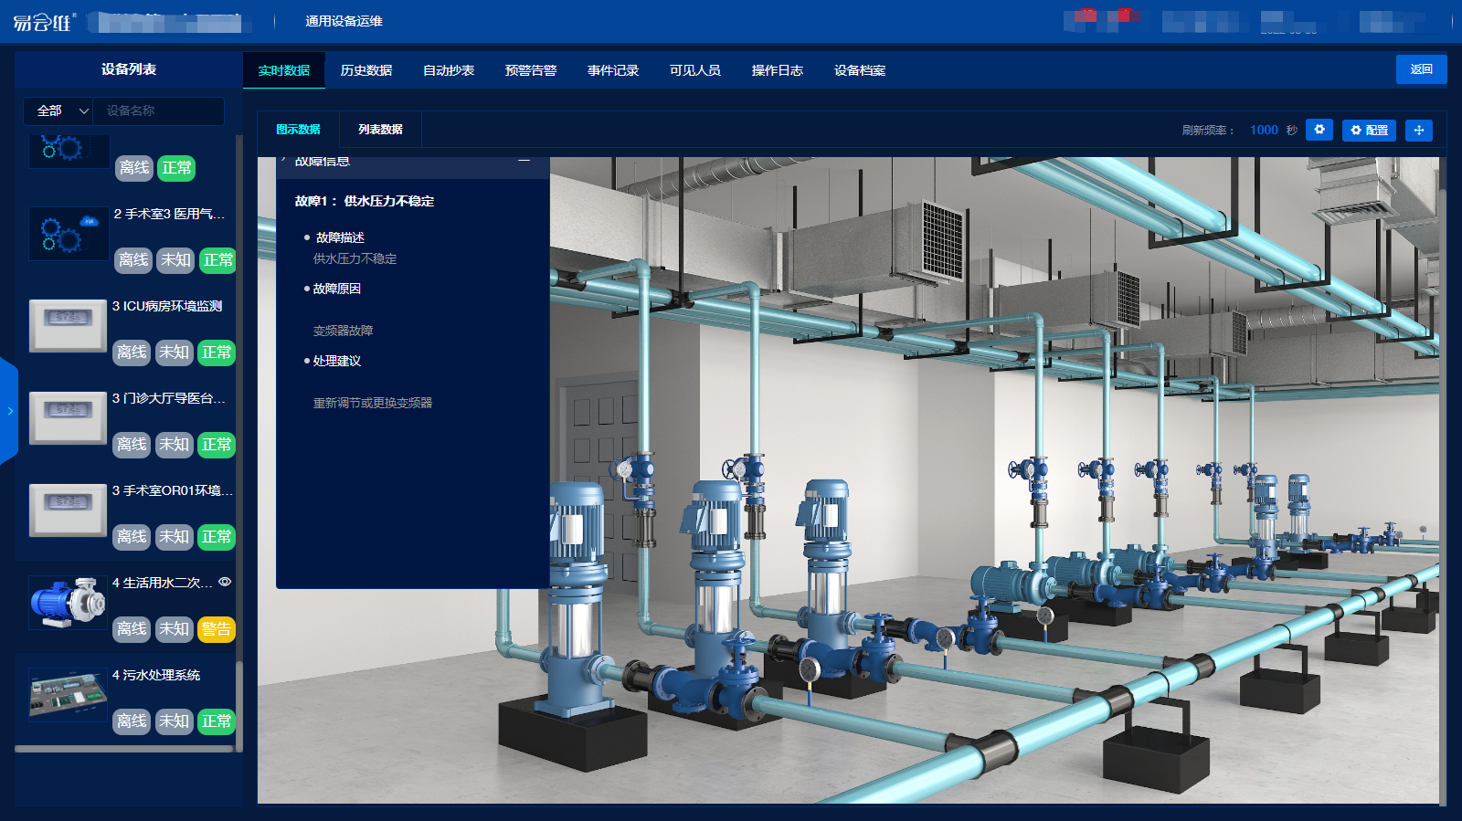Viewport: 1462px width, 821px height.
Task: Click the device list vertical scrollbar
Action: coord(239,438)
